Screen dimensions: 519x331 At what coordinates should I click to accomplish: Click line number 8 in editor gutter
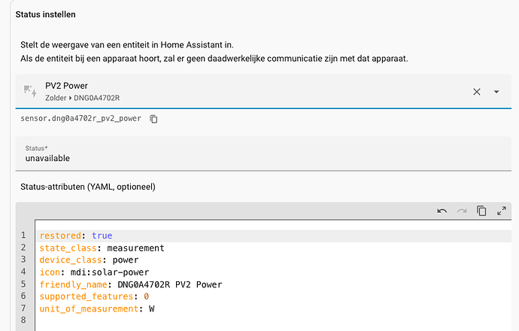pyautogui.click(x=23, y=320)
